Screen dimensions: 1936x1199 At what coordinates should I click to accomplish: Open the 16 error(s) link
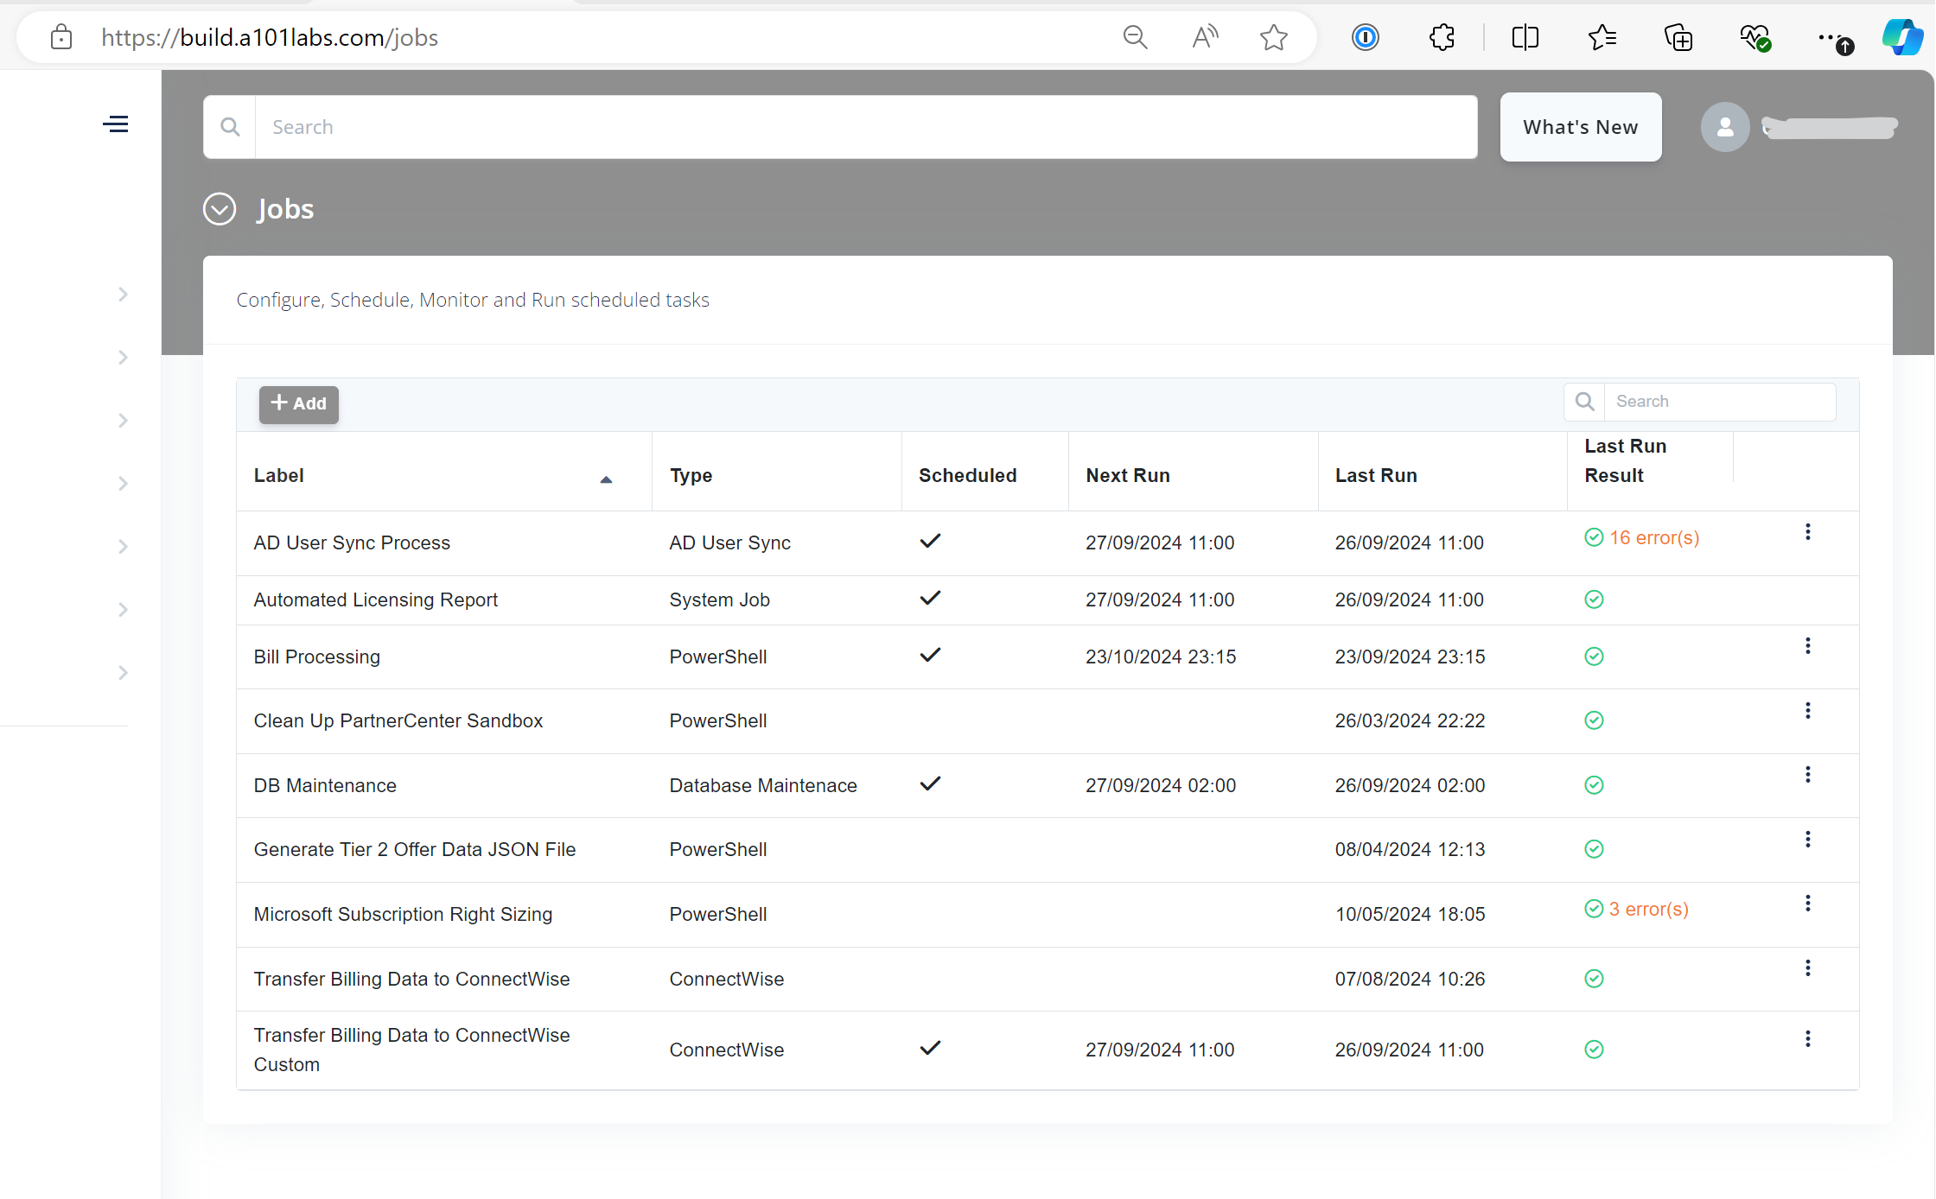coord(1653,536)
